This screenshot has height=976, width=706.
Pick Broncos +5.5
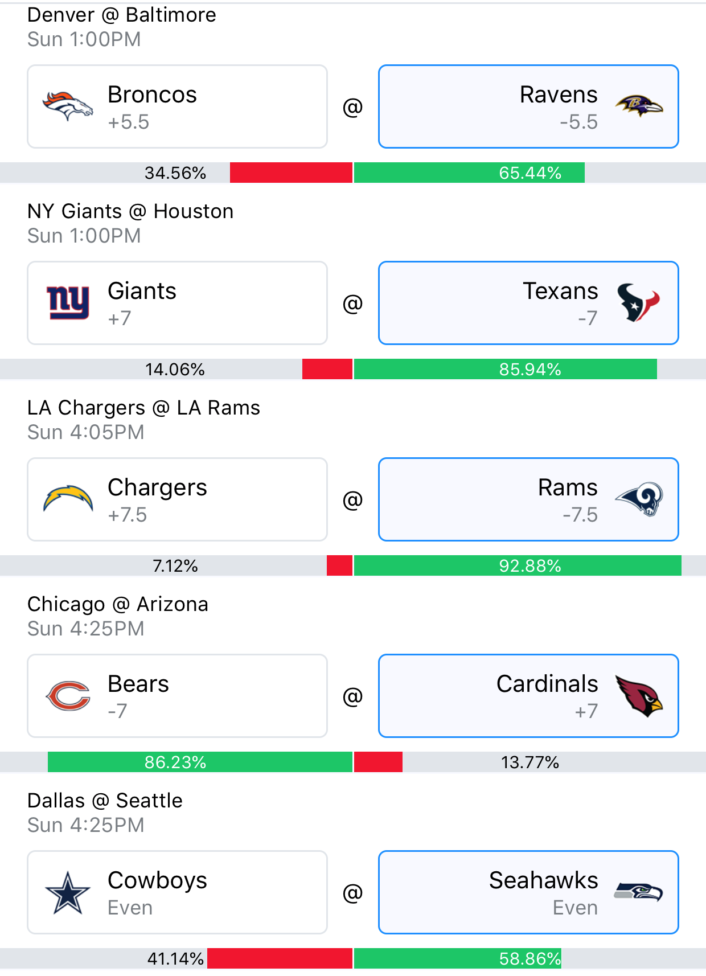click(177, 106)
